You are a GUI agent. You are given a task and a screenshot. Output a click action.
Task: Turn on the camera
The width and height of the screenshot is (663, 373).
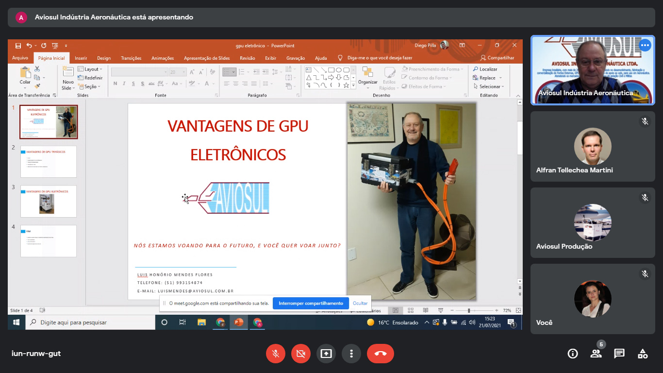(x=301, y=354)
